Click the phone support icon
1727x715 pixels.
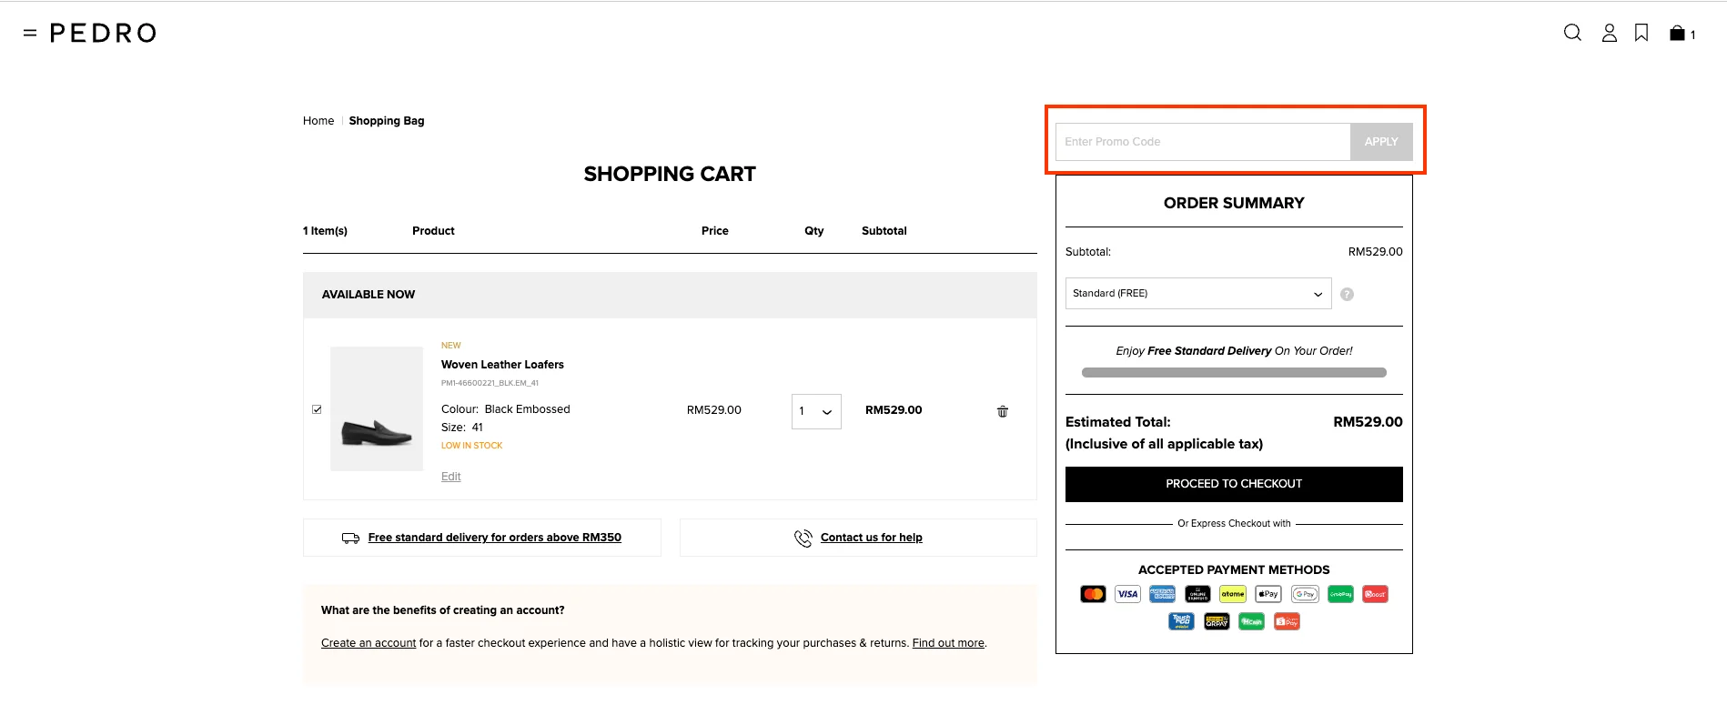pos(803,539)
